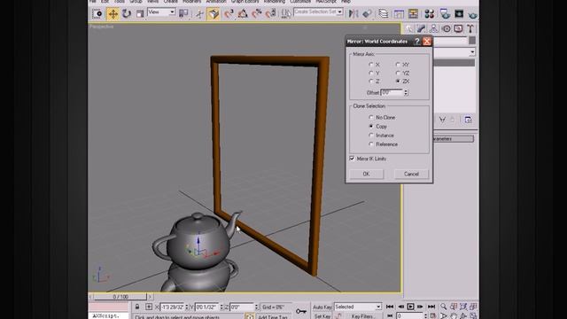Click the Play Animation button
This screenshot has height=319, width=567.
pyautogui.click(x=410, y=307)
